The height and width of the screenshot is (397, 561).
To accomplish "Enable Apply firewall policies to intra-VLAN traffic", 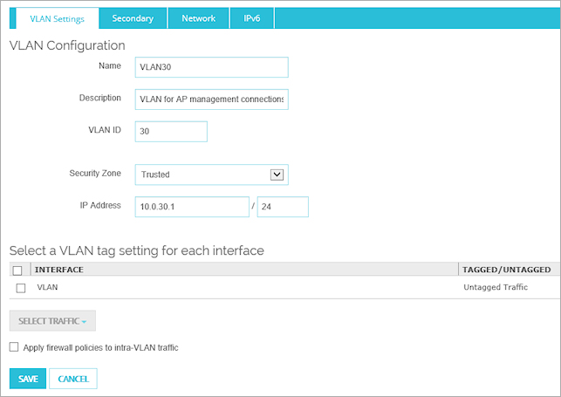I will pyautogui.click(x=14, y=347).
